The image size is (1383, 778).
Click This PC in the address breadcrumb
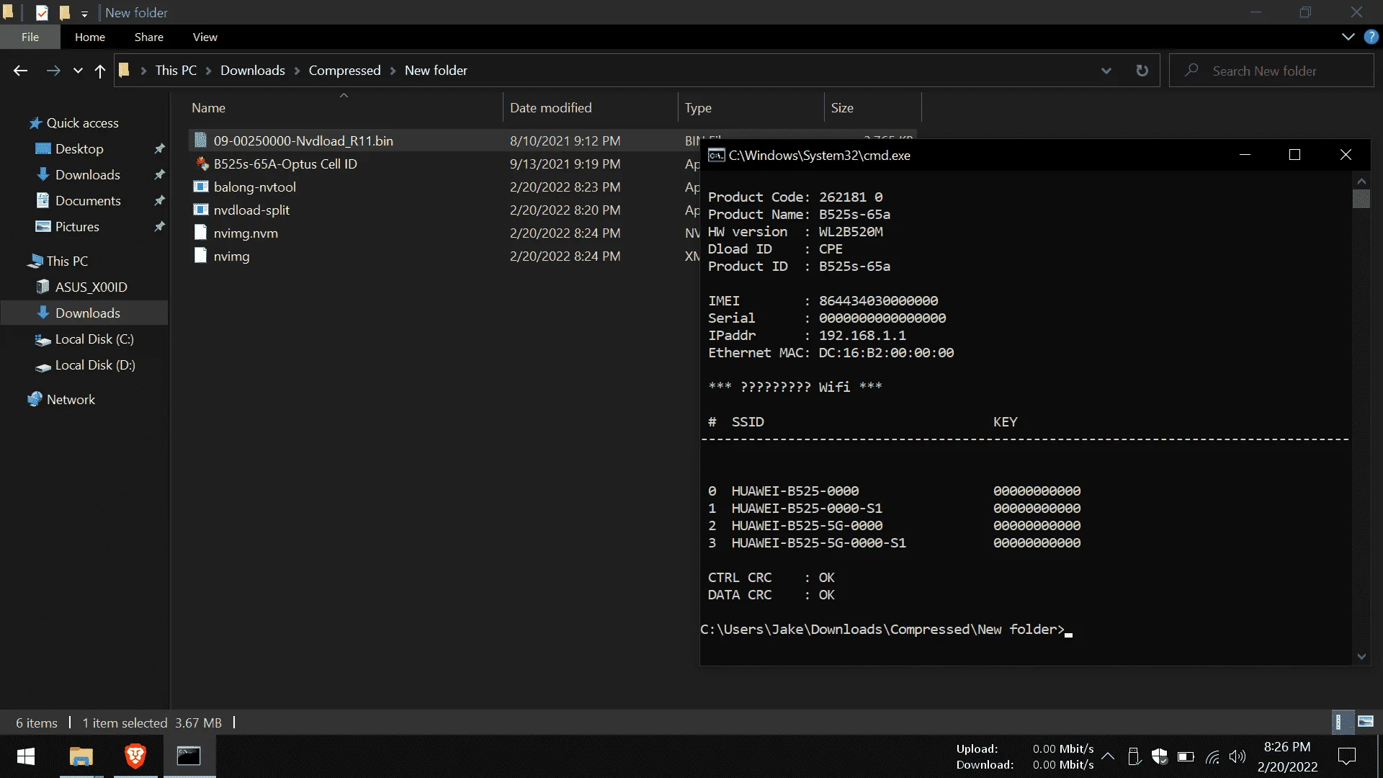[x=176, y=71]
